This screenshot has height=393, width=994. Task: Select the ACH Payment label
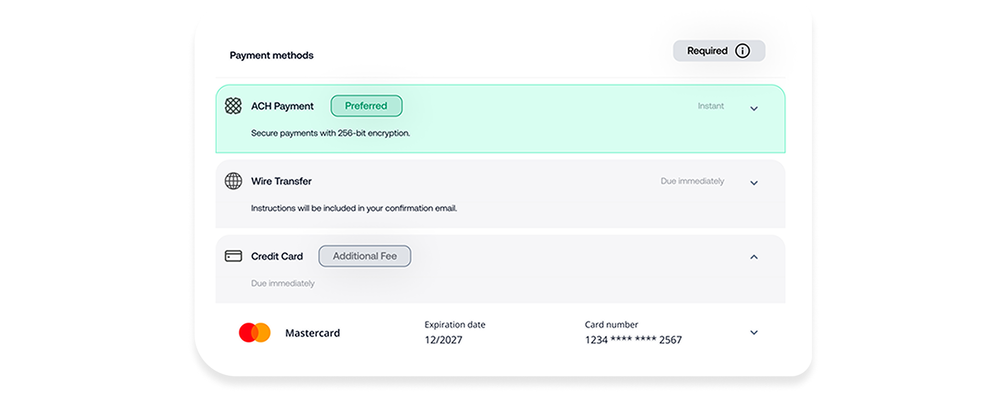pyautogui.click(x=282, y=106)
